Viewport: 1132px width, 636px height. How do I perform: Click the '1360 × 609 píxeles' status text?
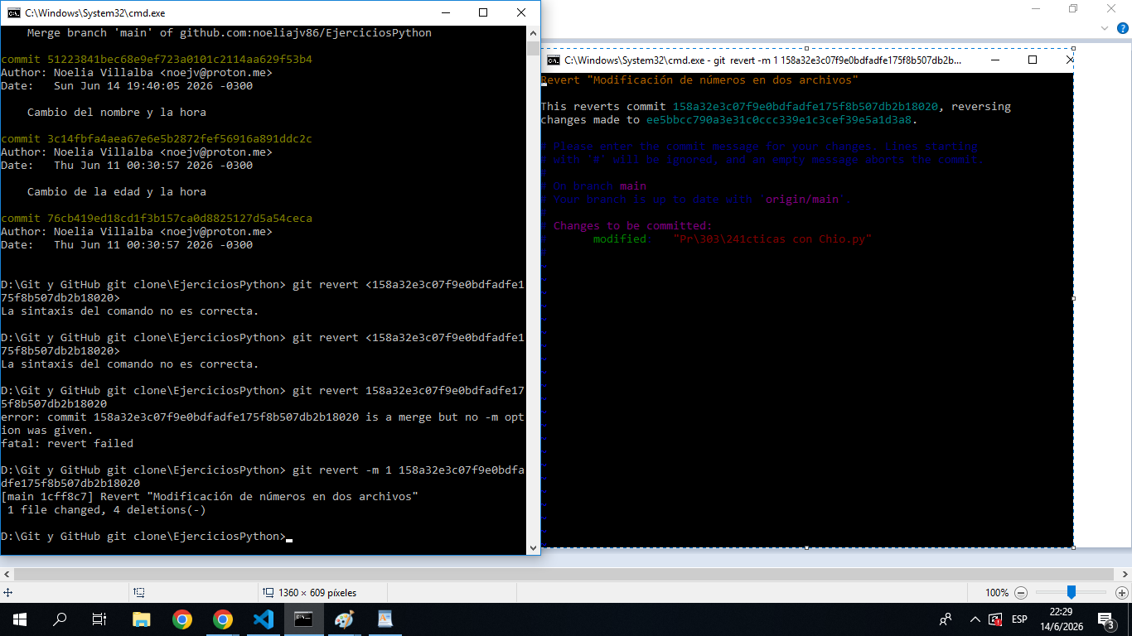(317, 593)
